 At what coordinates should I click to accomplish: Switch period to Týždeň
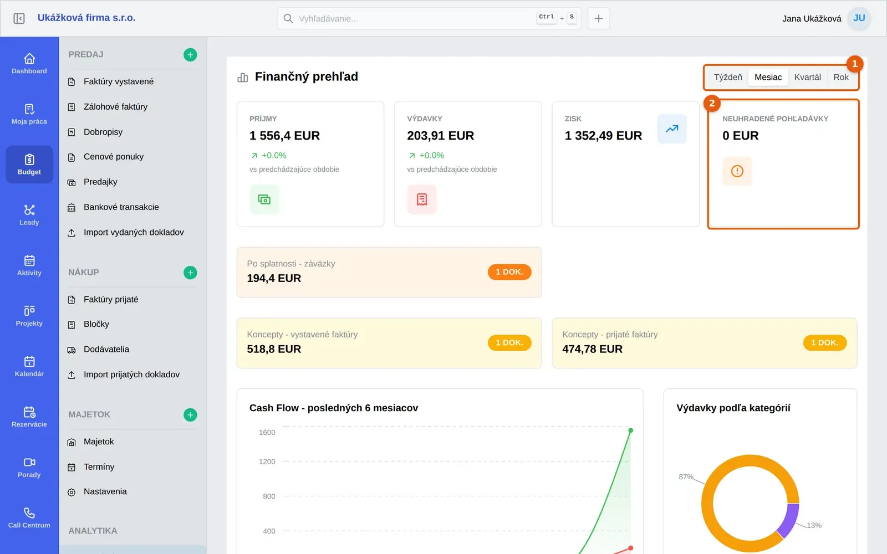click(x=728, y=78)
